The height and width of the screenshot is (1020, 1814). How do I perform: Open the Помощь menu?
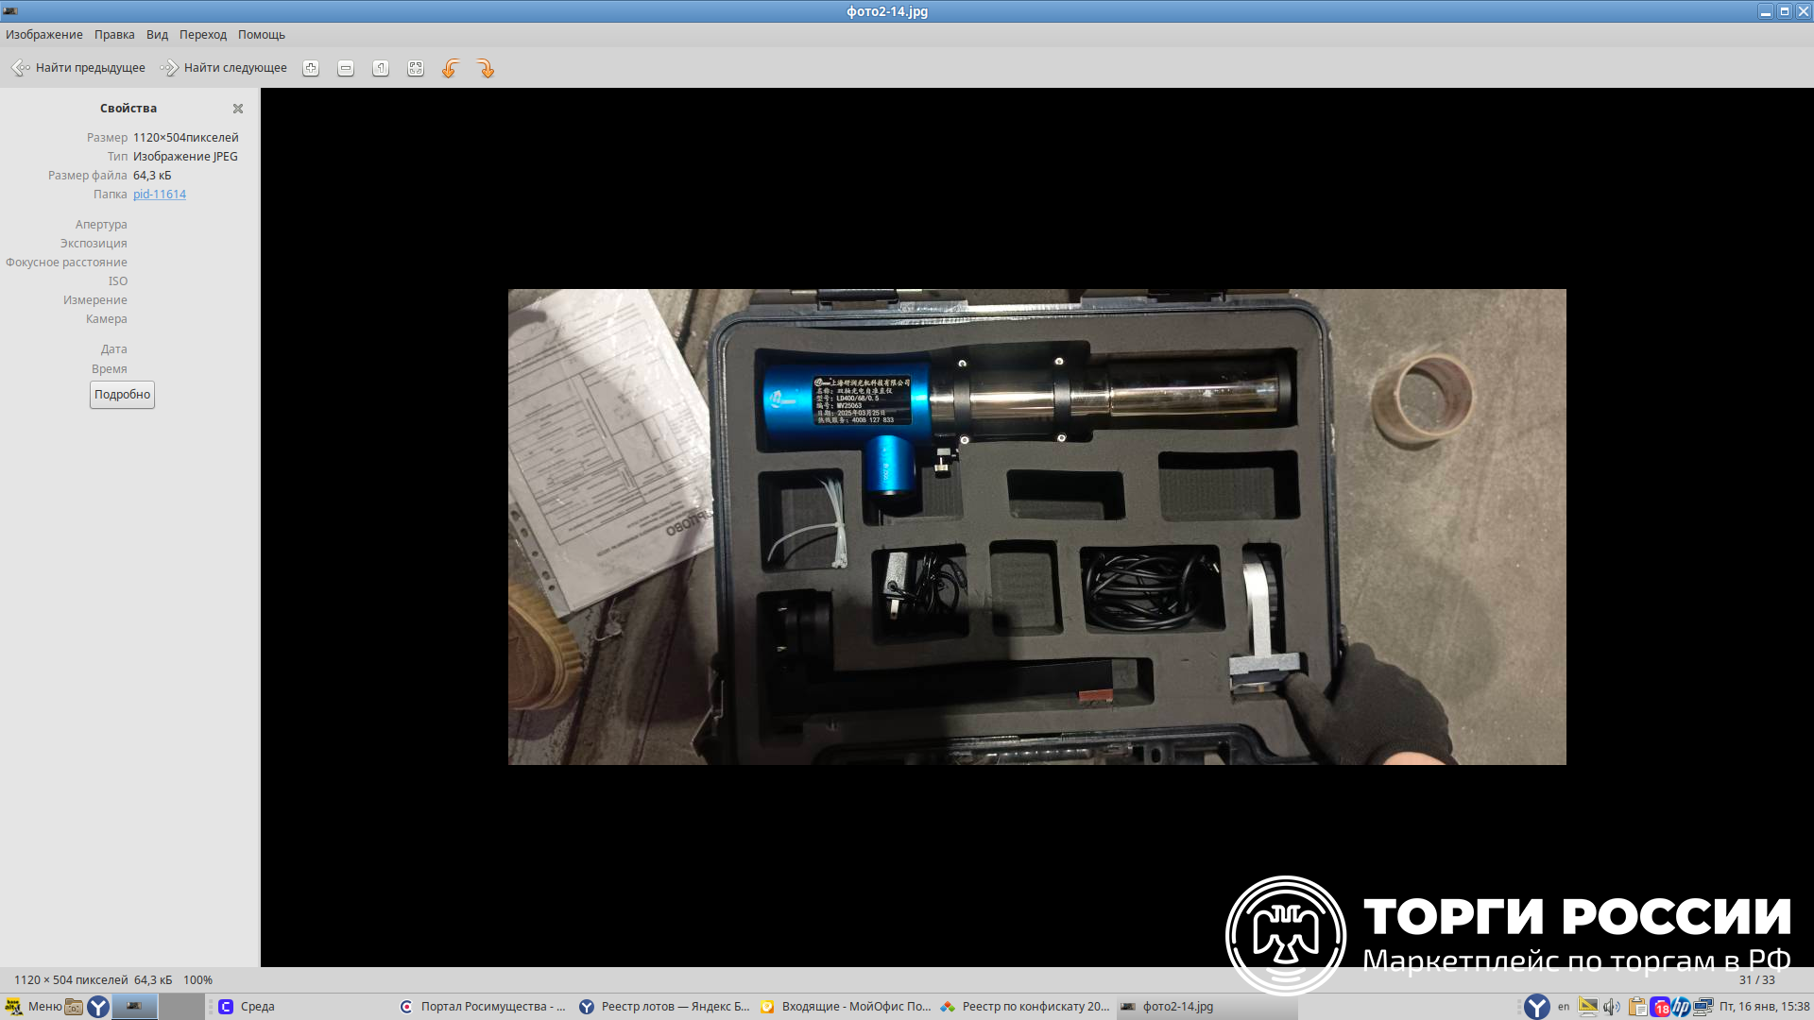point(262,35)
